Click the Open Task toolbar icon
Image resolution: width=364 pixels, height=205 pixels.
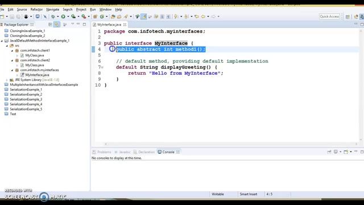119,17
